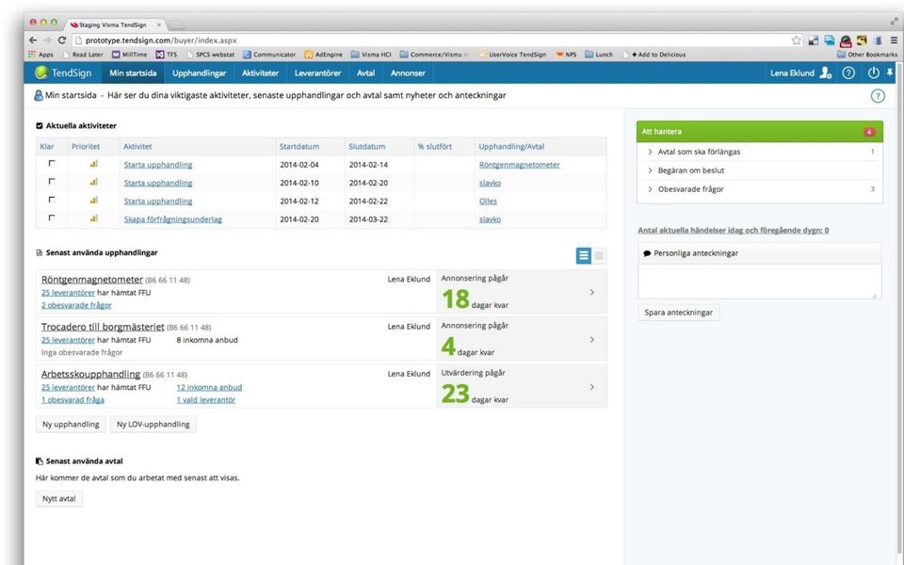
Task: Open Annonser menu
Action: (408, 73)
